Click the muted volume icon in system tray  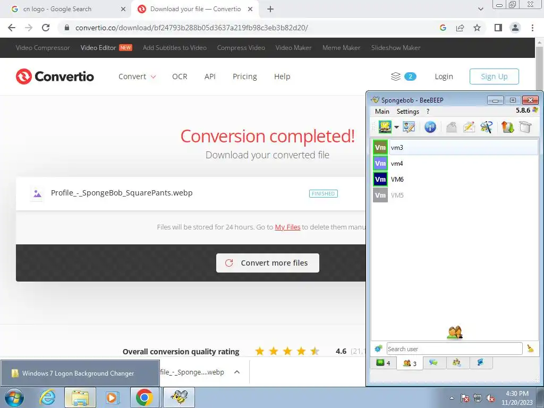[x=490, y=398]
